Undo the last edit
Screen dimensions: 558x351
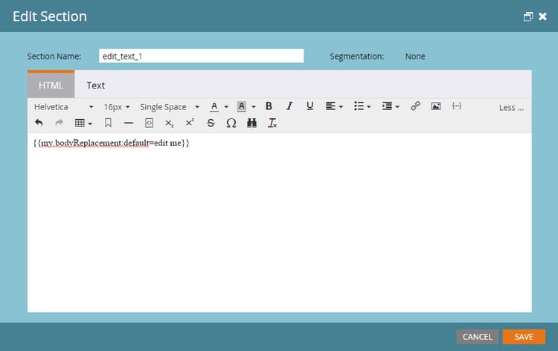[x=39, y=123]
